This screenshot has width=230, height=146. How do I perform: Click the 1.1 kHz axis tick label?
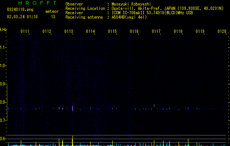[3, 47]
